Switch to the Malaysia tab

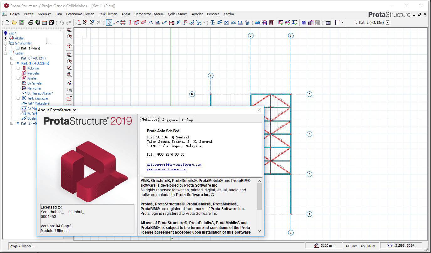tap(149, 120)
